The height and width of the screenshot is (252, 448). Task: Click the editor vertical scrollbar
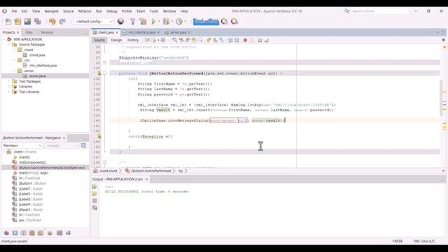[x=442, y=98]
